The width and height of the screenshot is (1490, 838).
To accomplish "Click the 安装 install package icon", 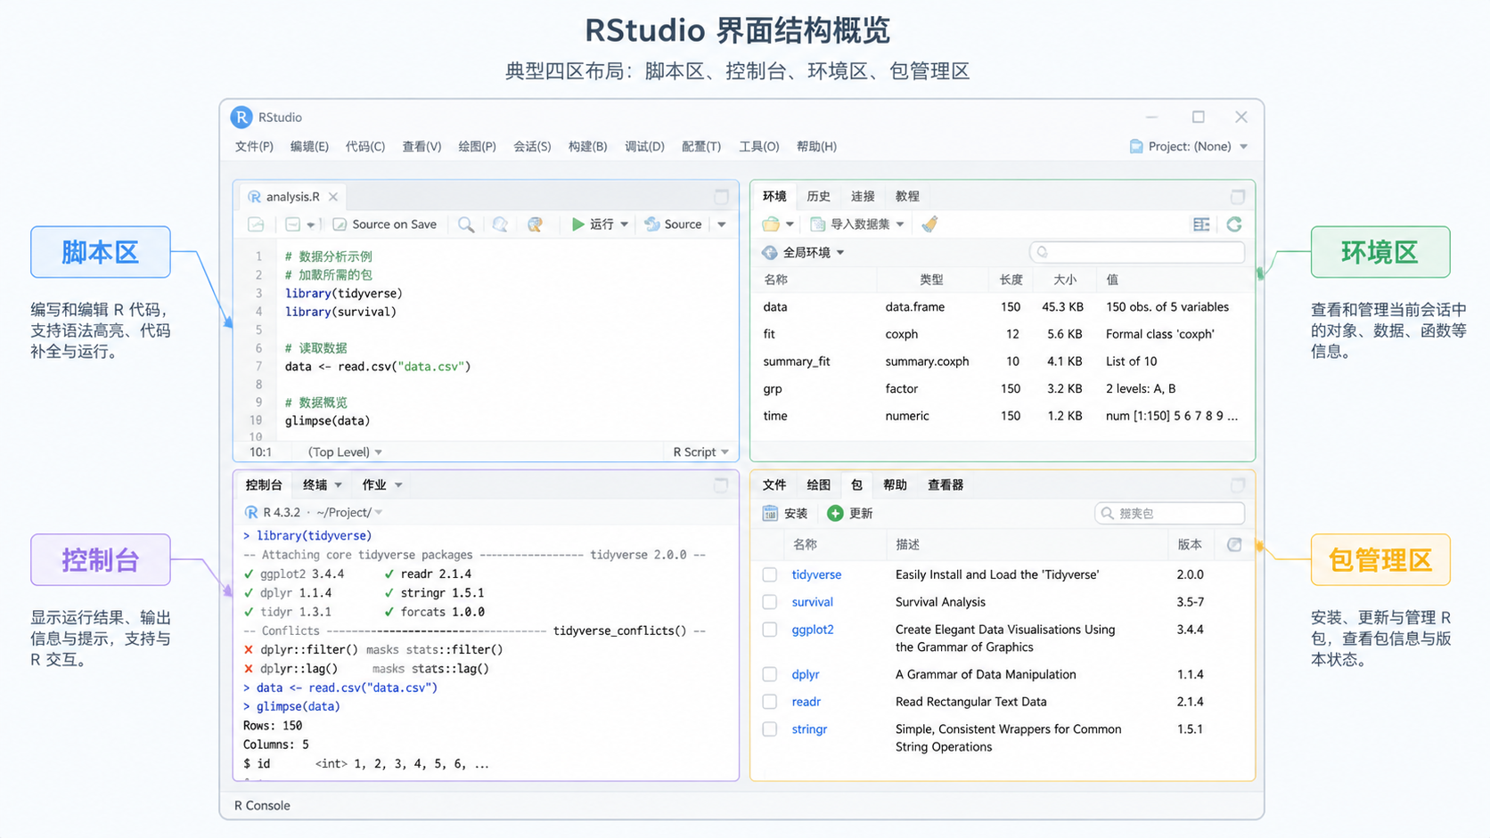I will click(x=770, y=514).
